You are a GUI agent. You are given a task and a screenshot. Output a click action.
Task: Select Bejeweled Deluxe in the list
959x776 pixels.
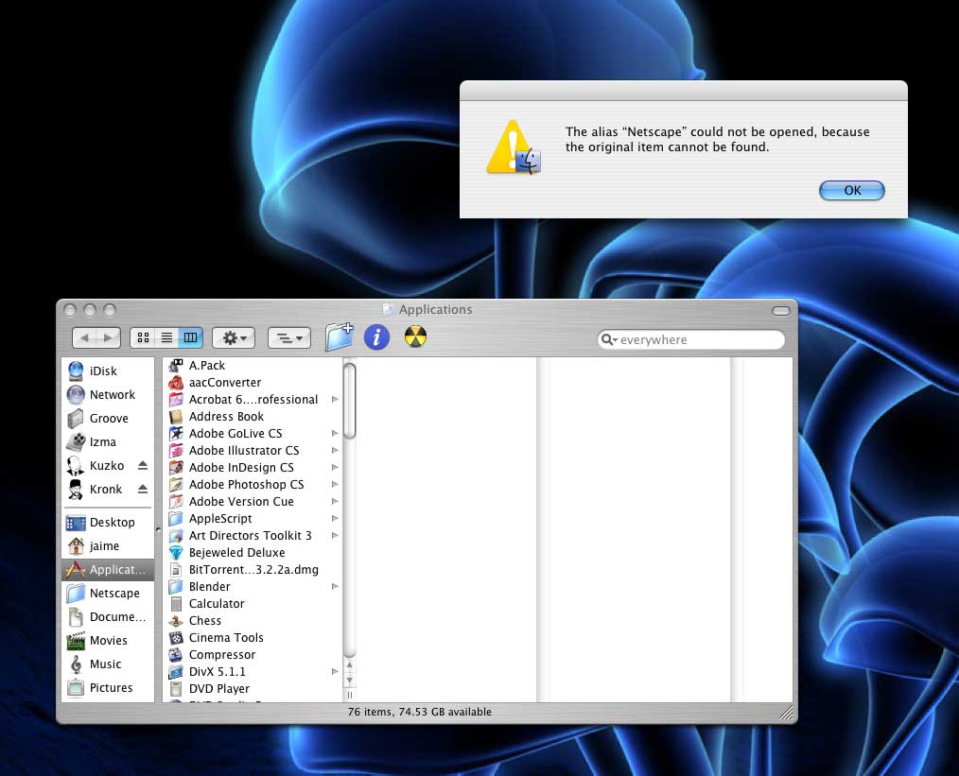(x=253, y=552)
